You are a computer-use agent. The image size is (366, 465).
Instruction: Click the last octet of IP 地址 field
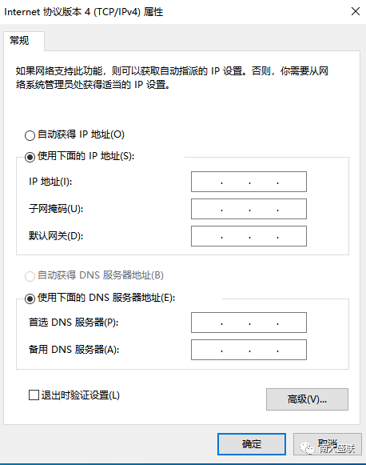click(x=292, y=182)
